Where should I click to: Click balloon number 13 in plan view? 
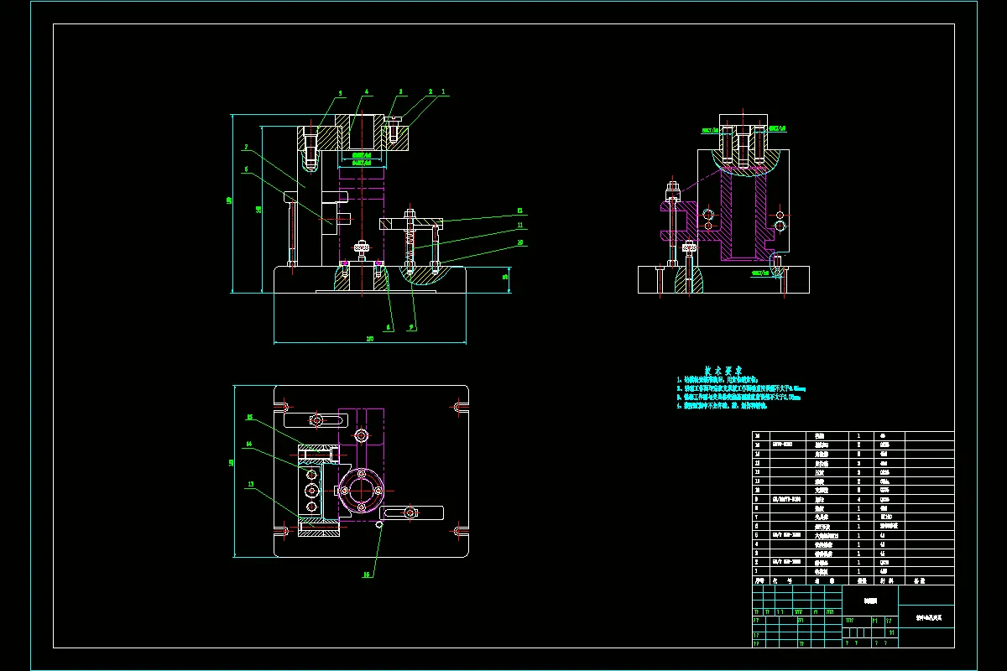pos(250,483)
